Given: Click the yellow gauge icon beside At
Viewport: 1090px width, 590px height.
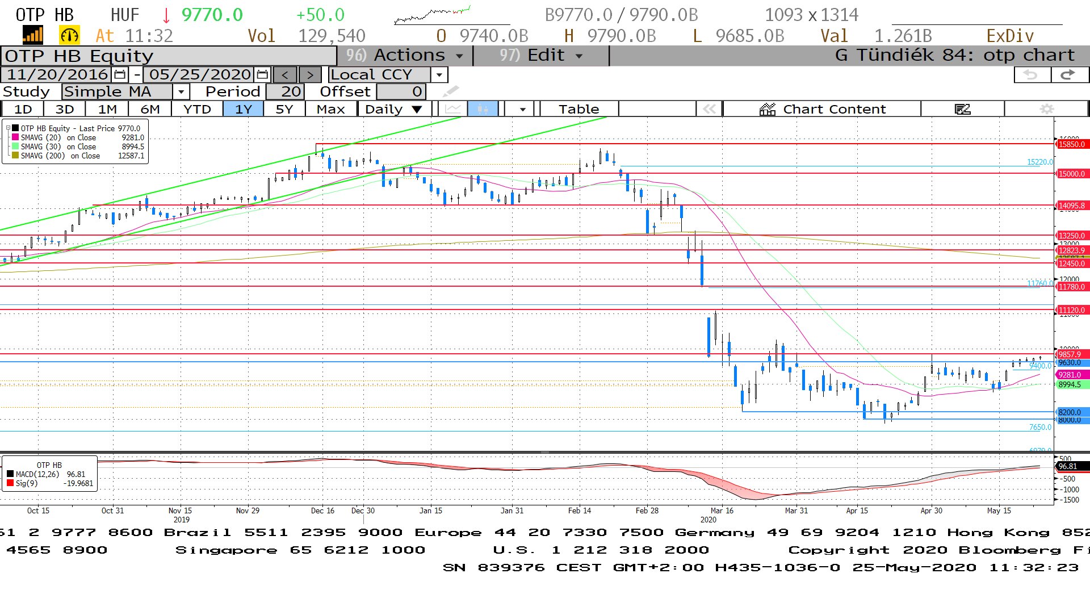Looking at the screenshot, I should 69,35.
